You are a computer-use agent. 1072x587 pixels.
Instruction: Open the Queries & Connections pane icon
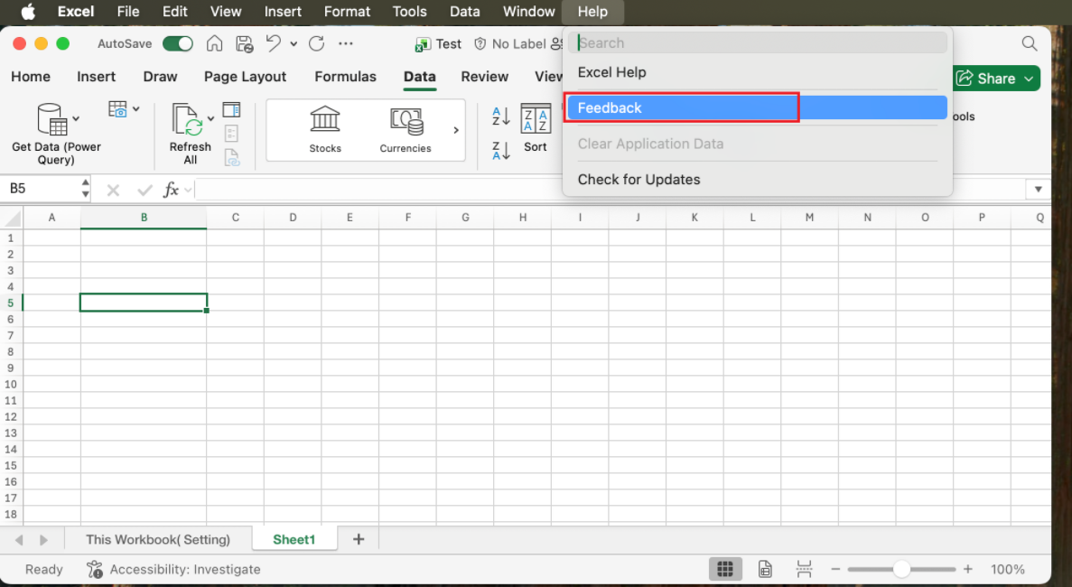232,109
